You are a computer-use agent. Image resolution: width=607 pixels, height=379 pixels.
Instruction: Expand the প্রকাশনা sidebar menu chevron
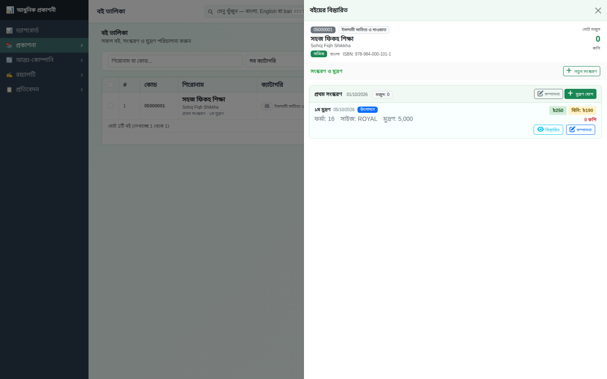[x=82, y=45]
